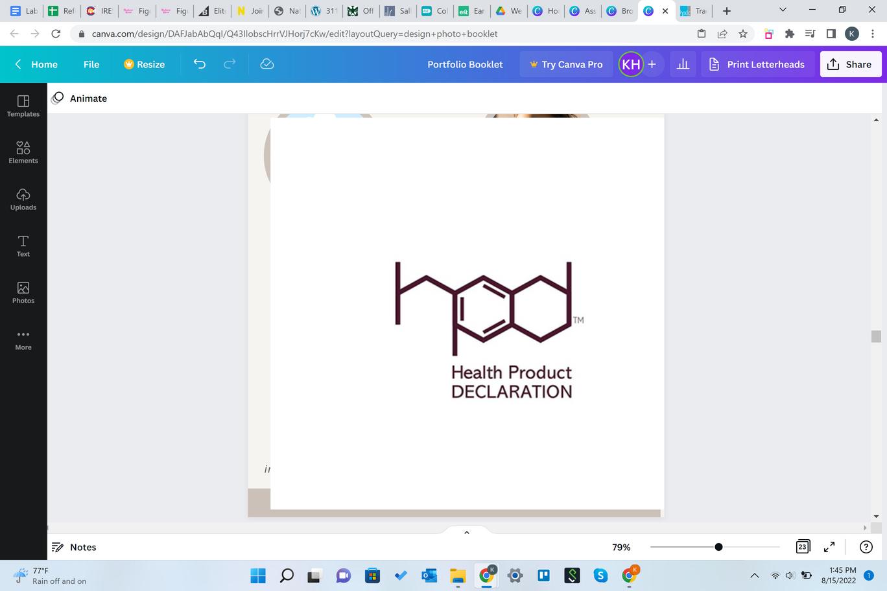887x591 pixels.
Task: Click the Resize button
Action: click(145, 64)
